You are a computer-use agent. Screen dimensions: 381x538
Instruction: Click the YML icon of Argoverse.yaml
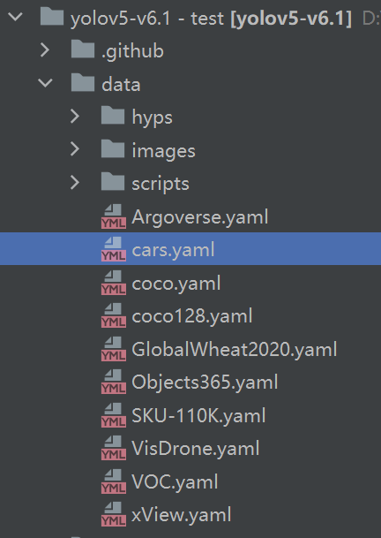pos(114,216)
